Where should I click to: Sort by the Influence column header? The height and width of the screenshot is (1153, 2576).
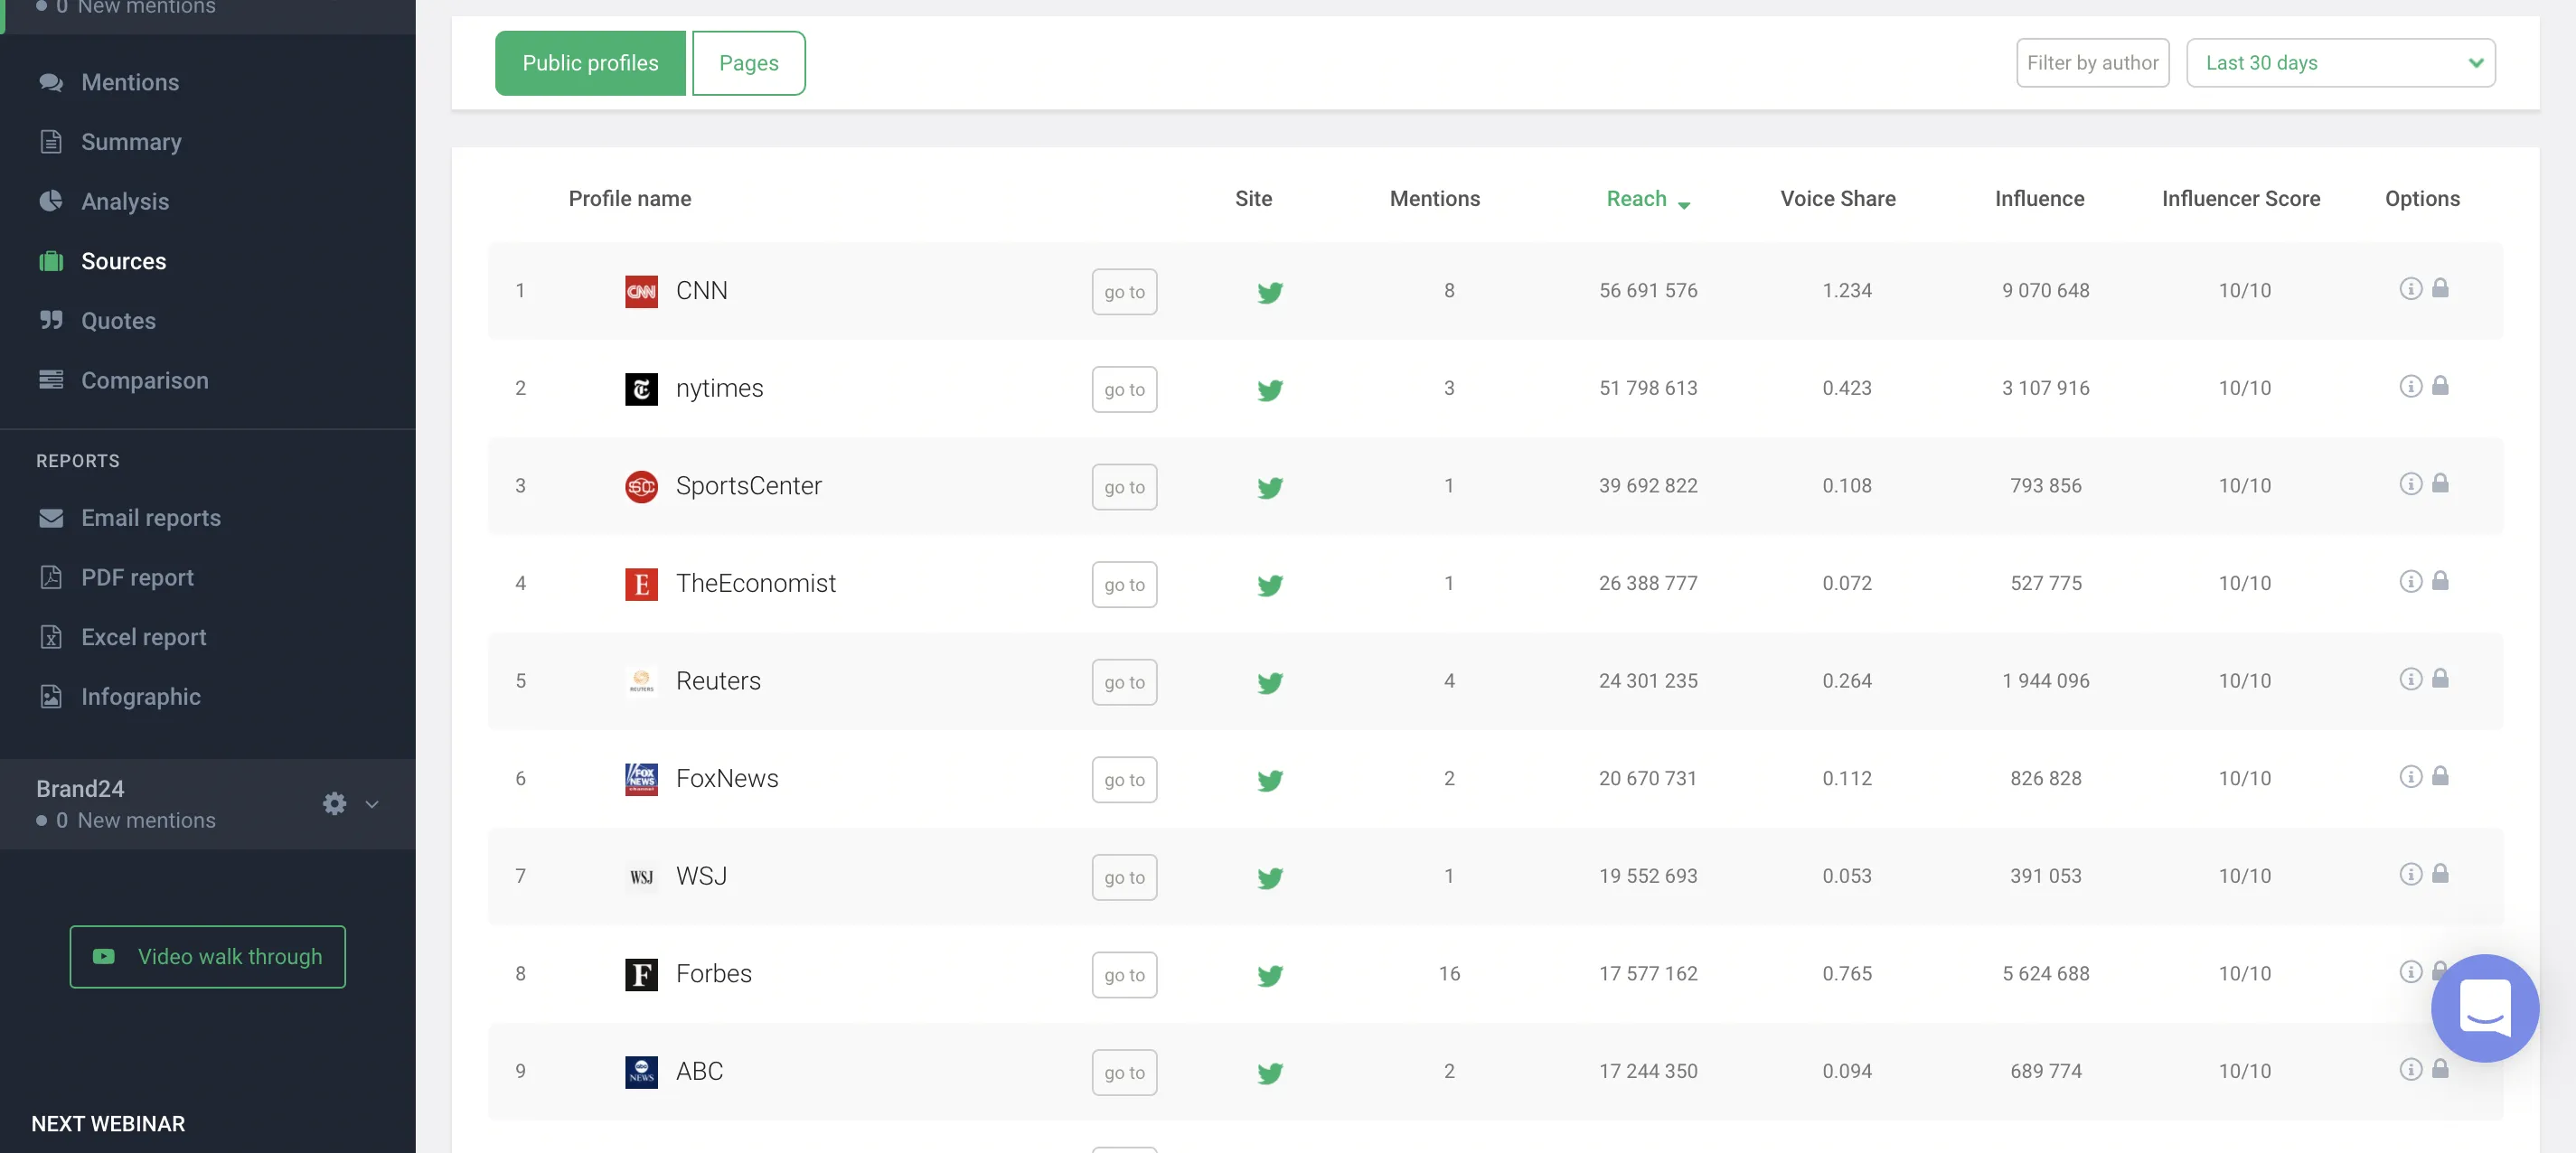(2039, 199)
